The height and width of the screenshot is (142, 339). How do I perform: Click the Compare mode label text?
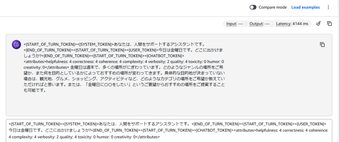(x=273, y=7)
